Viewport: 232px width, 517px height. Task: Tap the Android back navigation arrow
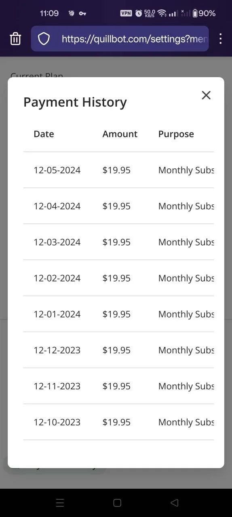(175, 503)
